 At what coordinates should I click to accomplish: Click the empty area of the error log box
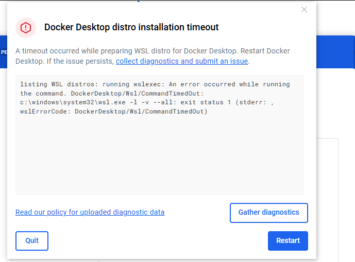point(160,159)
